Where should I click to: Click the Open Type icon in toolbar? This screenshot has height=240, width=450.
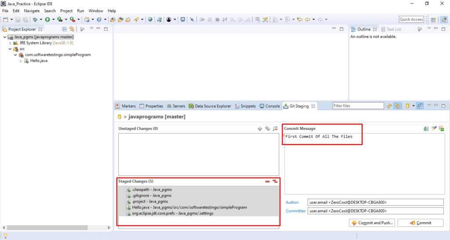[x=120, y=19]
